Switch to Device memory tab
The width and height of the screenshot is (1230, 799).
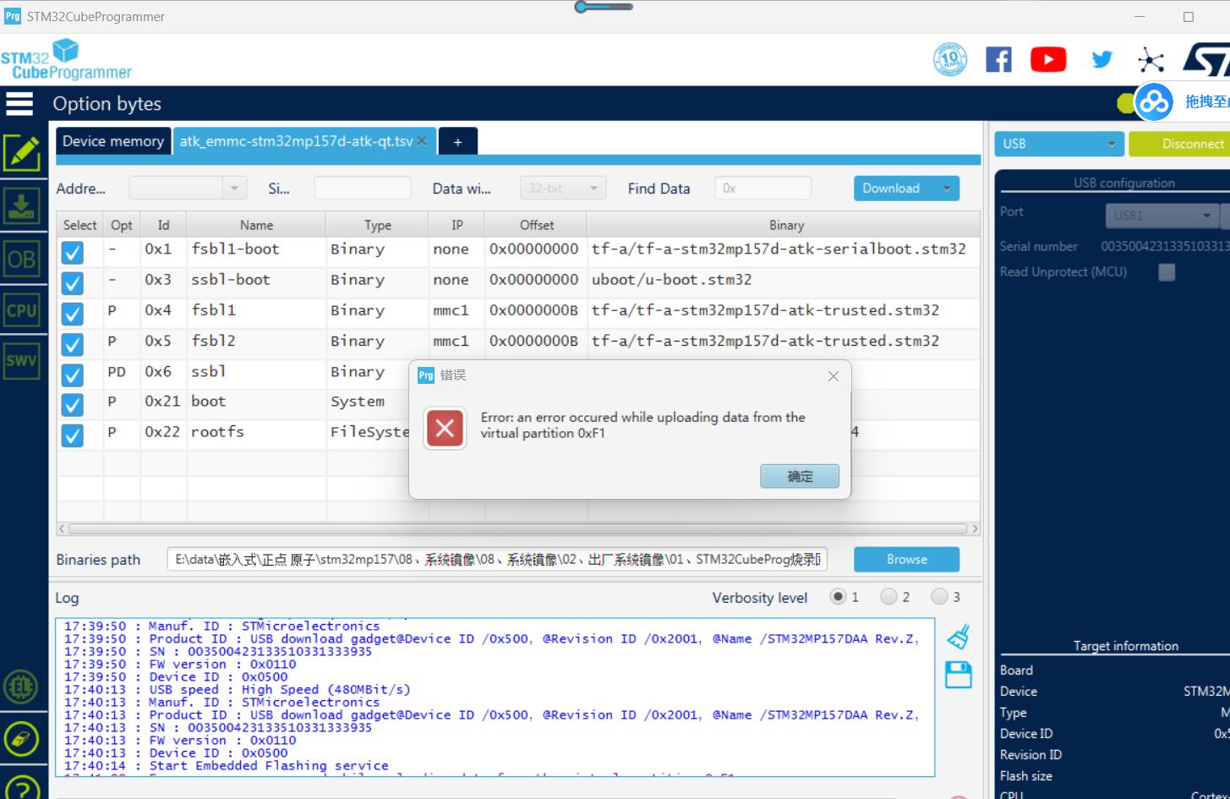113,141
